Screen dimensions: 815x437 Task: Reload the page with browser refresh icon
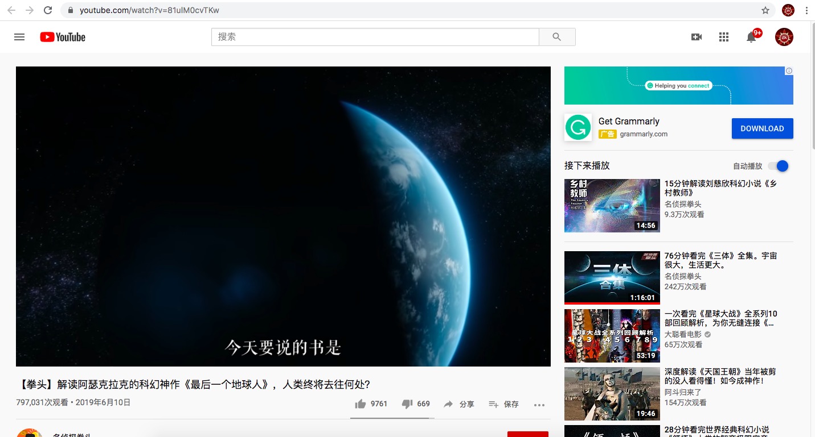[x=48, y=10]
